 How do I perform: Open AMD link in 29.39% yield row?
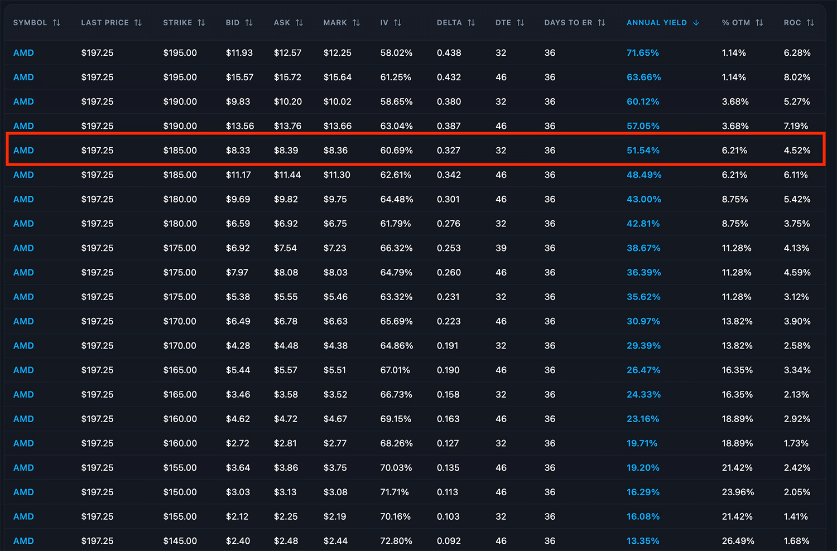click(23, 346)
